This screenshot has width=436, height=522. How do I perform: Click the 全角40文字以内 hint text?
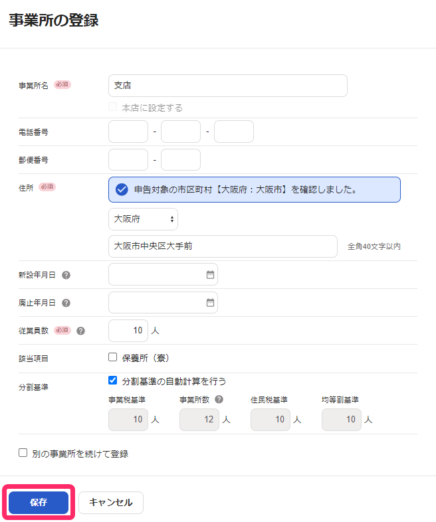374,246
